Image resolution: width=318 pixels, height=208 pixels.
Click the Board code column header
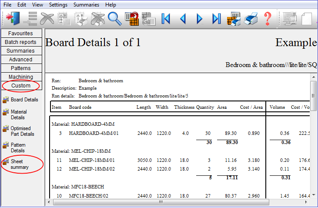point(80,107)
